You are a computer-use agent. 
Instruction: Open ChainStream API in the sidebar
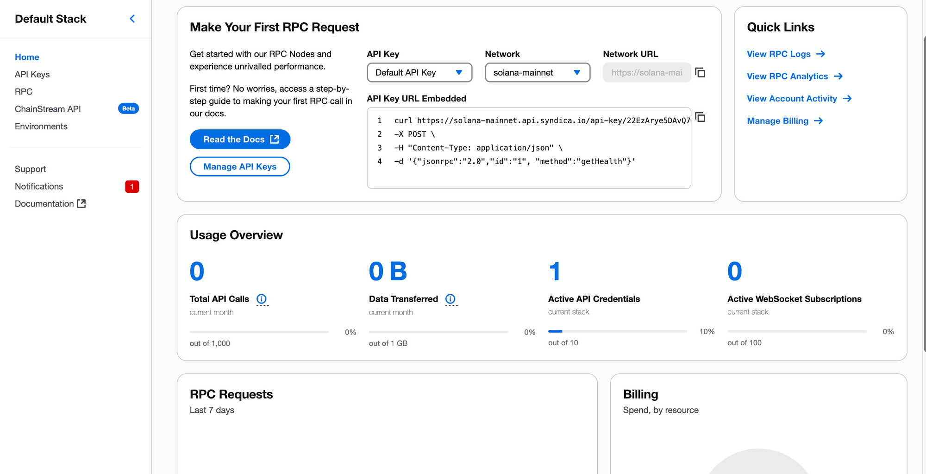pyautogui.click(x=48, y=109)
